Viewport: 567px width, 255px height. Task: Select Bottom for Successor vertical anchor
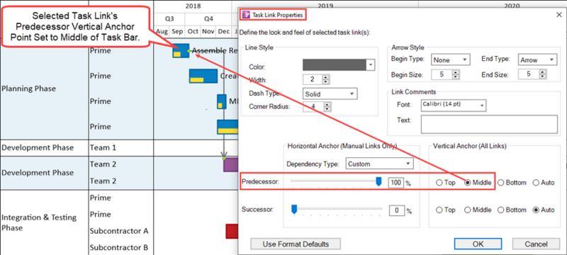tap(501, 210)
